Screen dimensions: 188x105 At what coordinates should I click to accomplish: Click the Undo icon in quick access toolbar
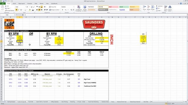point(6,1)
